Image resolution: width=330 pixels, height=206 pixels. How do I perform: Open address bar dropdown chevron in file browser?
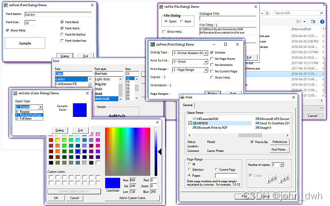tap(262, 13)
